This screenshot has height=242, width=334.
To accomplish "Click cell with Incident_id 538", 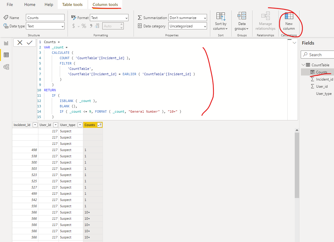I will 25,156.
